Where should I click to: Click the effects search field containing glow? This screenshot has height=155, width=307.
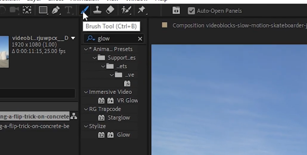click(x=114, y=39)
